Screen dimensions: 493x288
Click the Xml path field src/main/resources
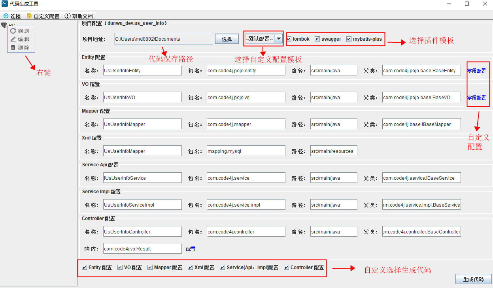click(x=334, y=151)
